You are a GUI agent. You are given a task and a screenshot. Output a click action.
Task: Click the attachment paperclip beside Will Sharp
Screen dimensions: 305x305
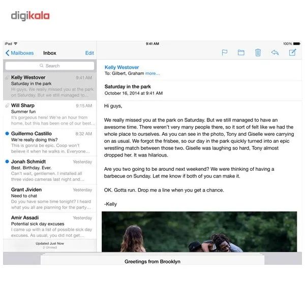click(7, 105)
